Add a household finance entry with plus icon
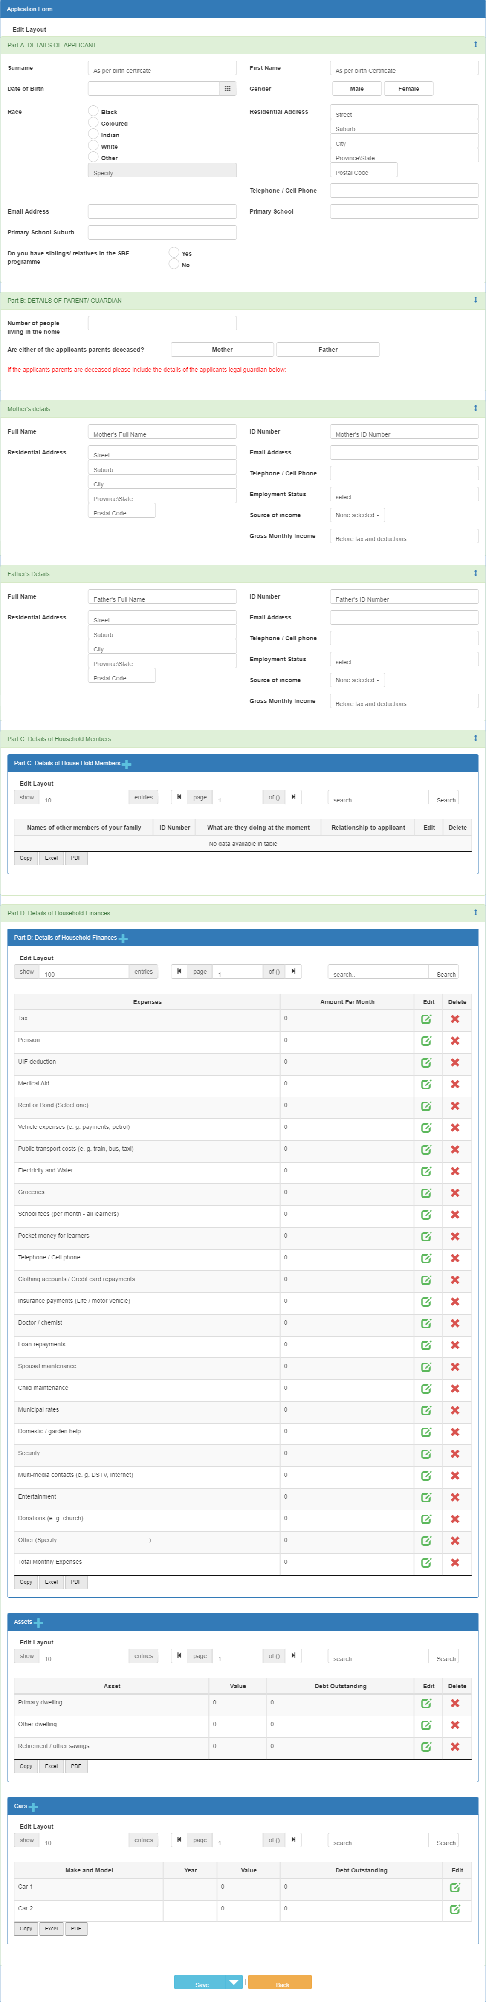The width and height of the screenshot is (486, 2011). (x=123, y=938)
